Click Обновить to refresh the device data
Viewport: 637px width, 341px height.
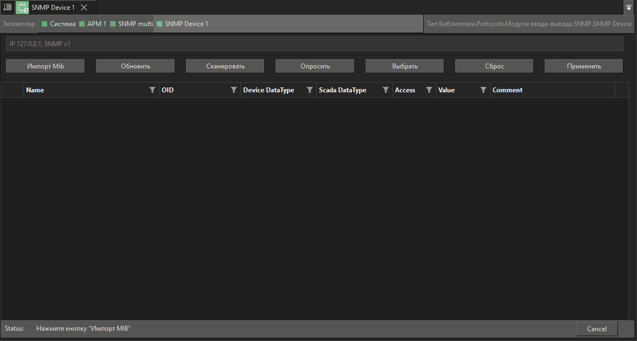click(x=135, y=66)
